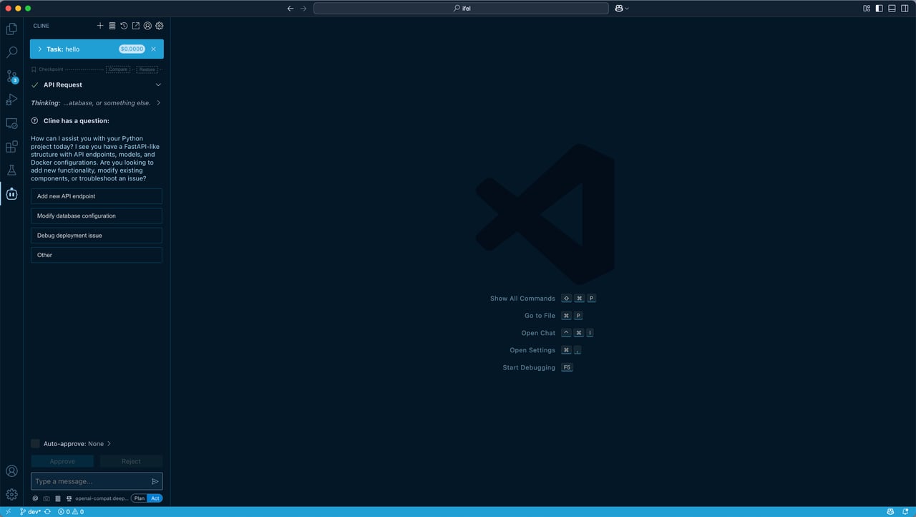The height and width of the screenshot is (517, 916).
Task: Click 'Cline has a question' heading
Action: point(77,121)
